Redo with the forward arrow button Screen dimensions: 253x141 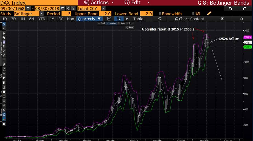[x=244, y=9]
